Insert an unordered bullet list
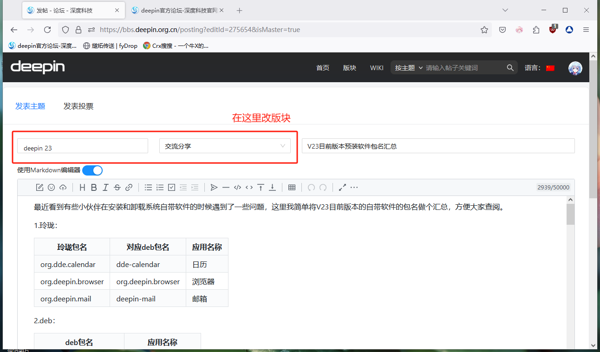This screenshot has width=600, height=352. point(148,188)
